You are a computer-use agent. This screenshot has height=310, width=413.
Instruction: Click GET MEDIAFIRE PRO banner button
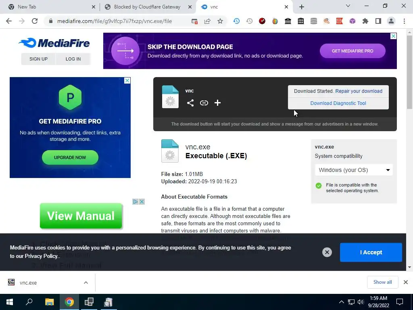point(353,51)
